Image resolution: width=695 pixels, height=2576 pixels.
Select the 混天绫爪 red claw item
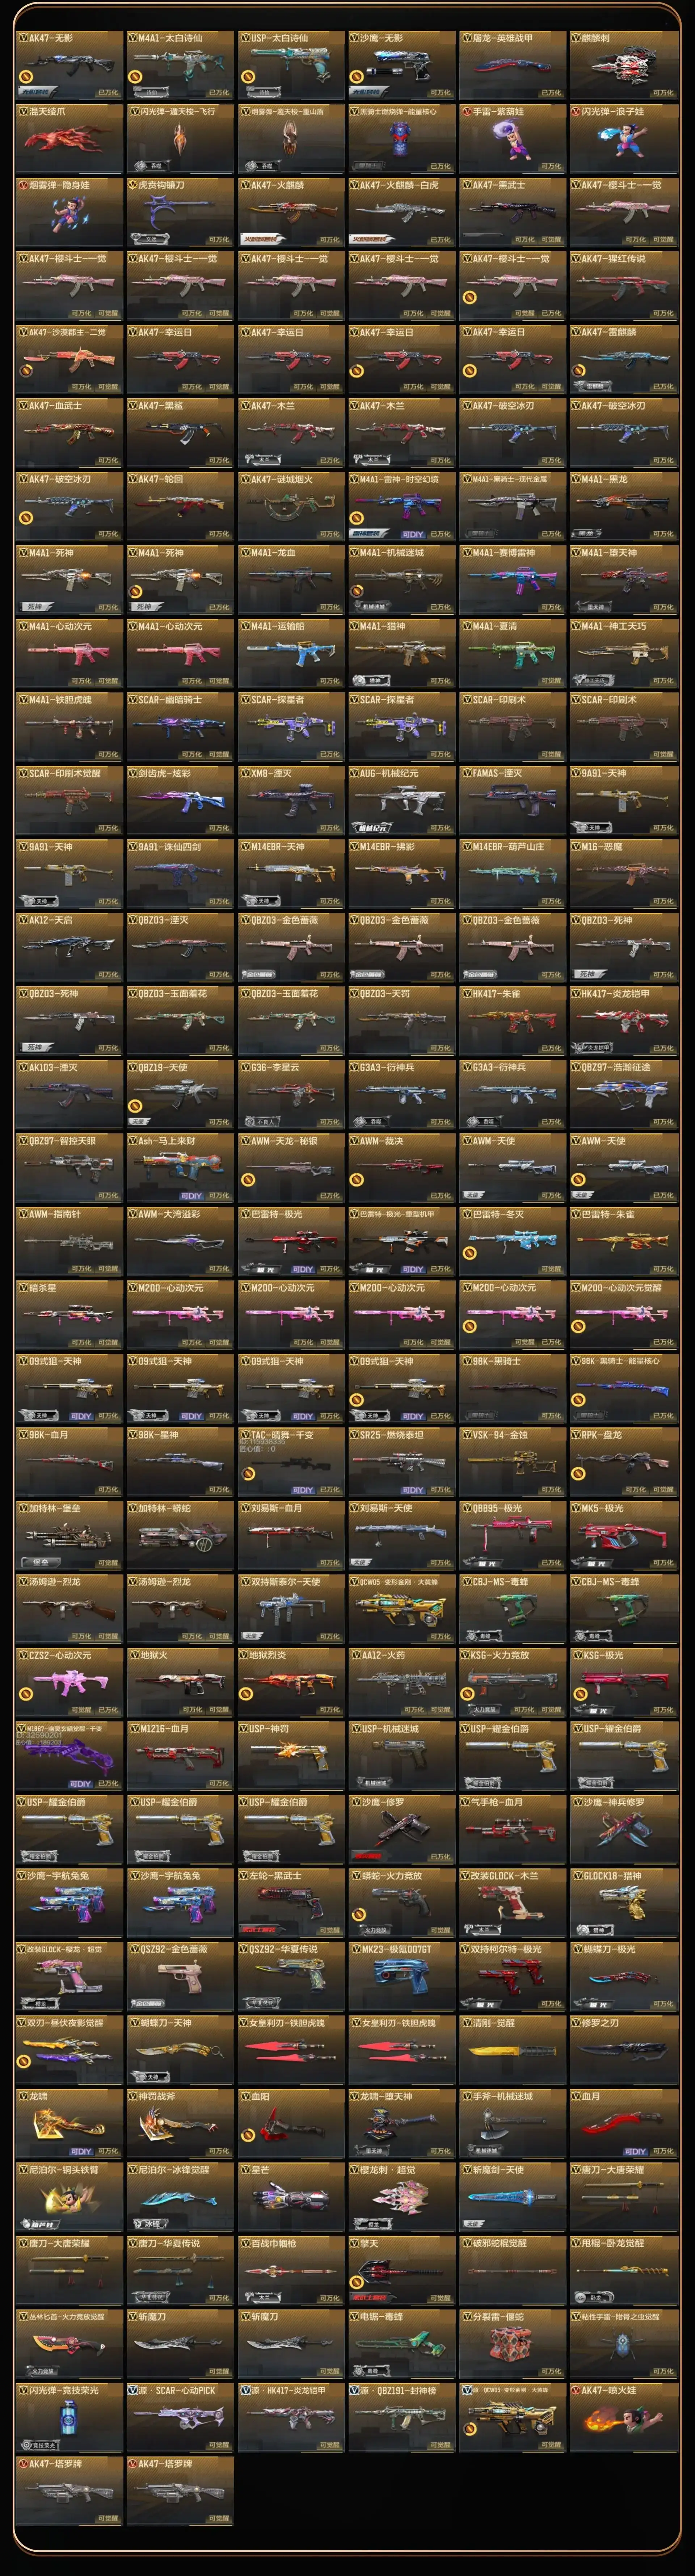coord(68,138)
